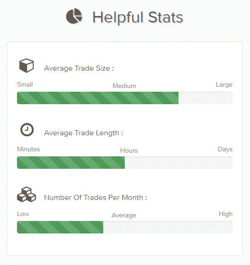
Task: Click the empty part of the trade size bar
Action: tap(206, 98)
